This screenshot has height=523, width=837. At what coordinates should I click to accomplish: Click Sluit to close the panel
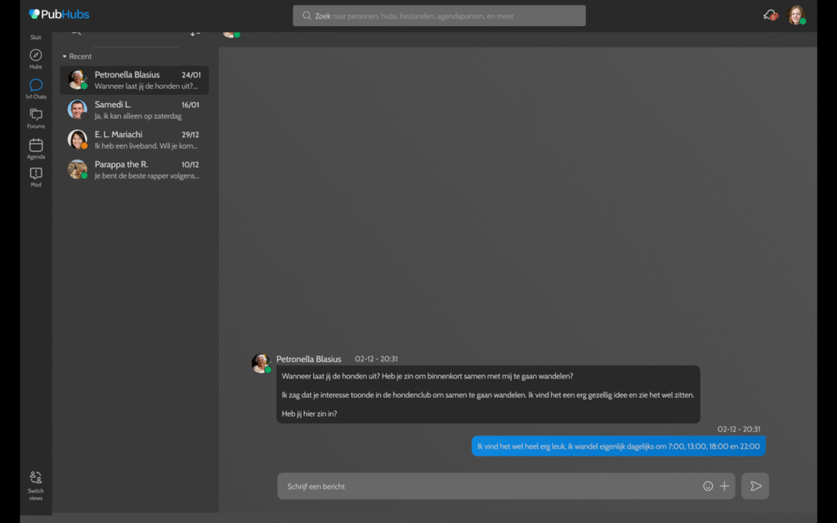[35, 37]
